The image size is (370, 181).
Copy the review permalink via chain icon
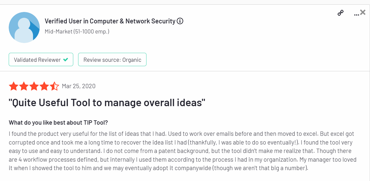(x=340, y=13)
